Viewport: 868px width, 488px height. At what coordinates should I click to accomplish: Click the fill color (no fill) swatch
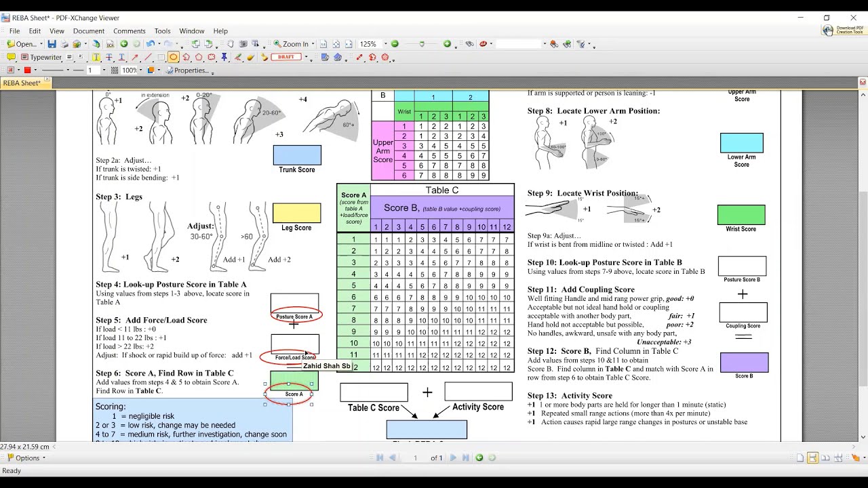click(10, 70)
